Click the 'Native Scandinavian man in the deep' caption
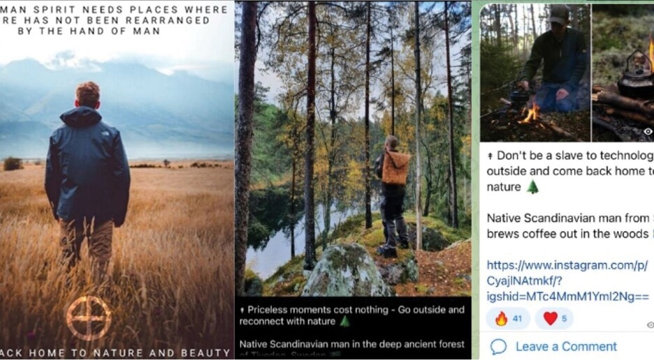Viewport: 654px width, 360px height. point(351,344)
